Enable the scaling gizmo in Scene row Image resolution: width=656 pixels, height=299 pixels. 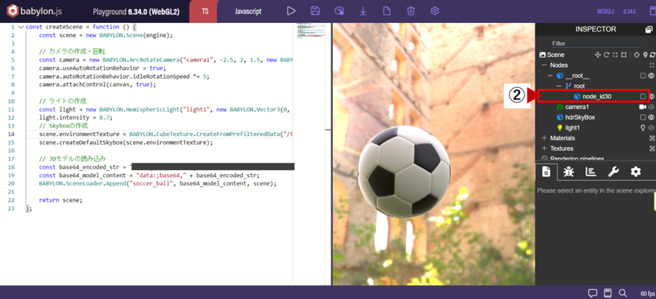tap(615, 54)
